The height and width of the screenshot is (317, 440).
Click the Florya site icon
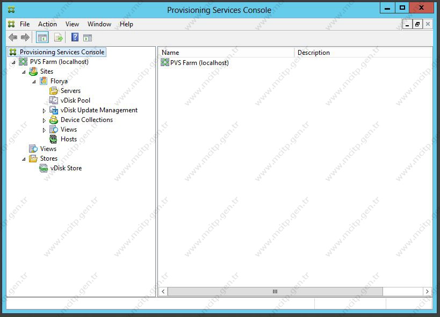[44, 81]
